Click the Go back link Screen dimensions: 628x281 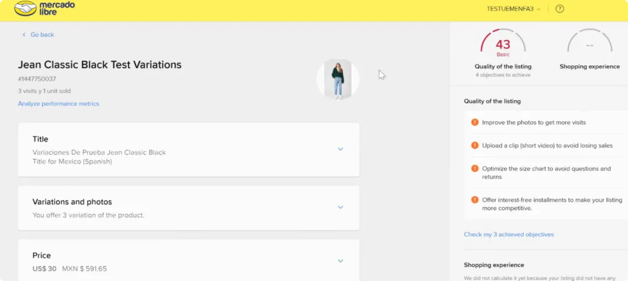[x=42, y=35]
